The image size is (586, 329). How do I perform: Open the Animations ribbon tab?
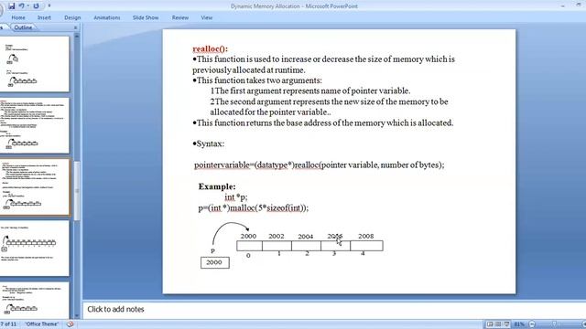tap(107, 17)
